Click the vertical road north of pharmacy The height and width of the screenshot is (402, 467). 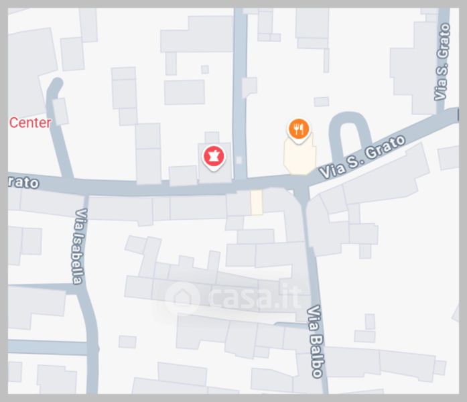[x=240, y=92]
